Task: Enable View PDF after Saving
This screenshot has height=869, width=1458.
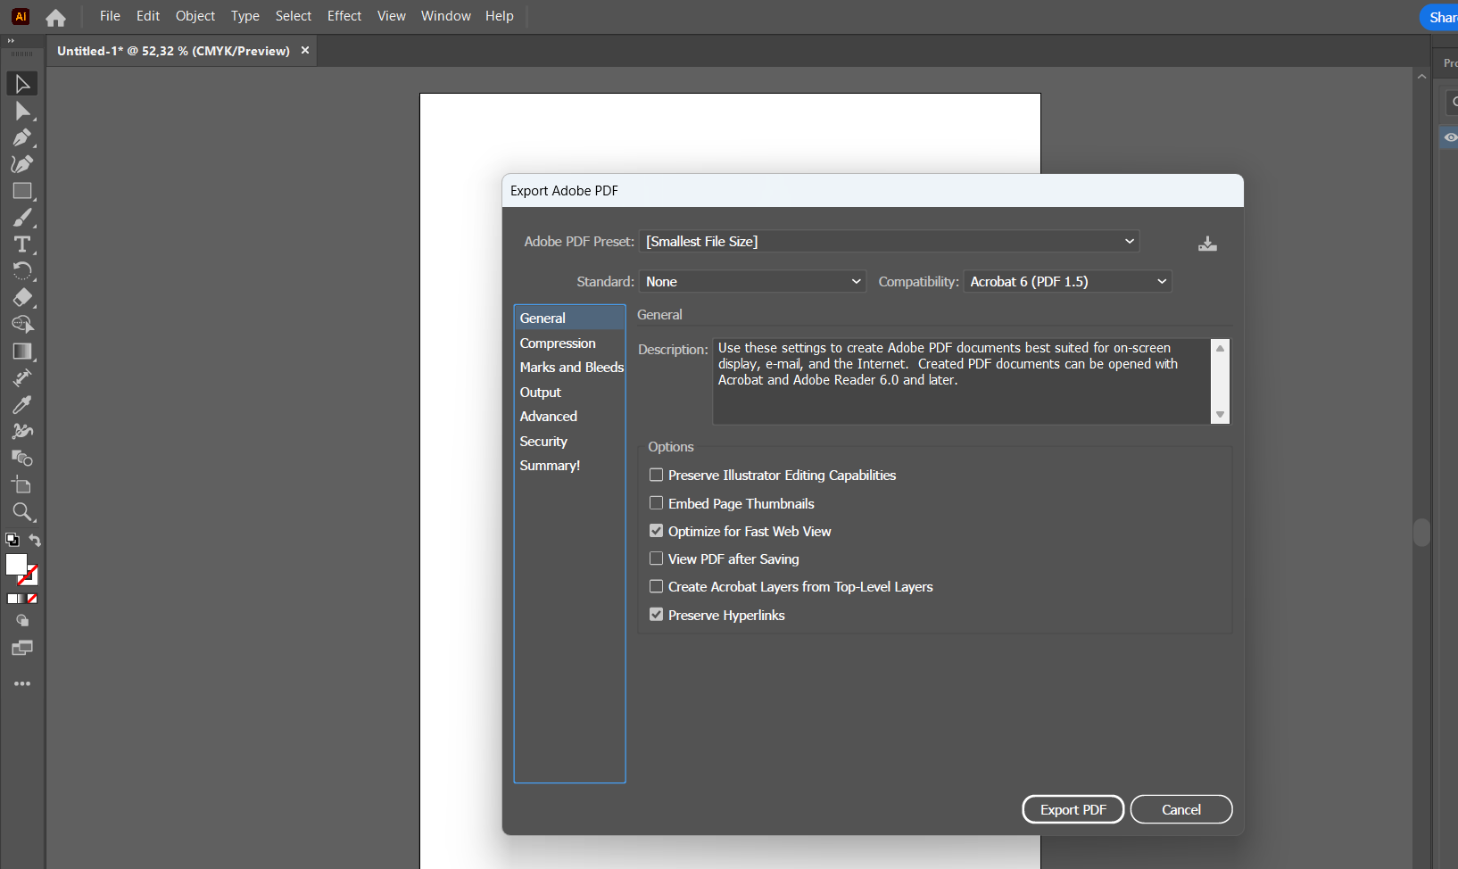Action: (x=657, y=559)
